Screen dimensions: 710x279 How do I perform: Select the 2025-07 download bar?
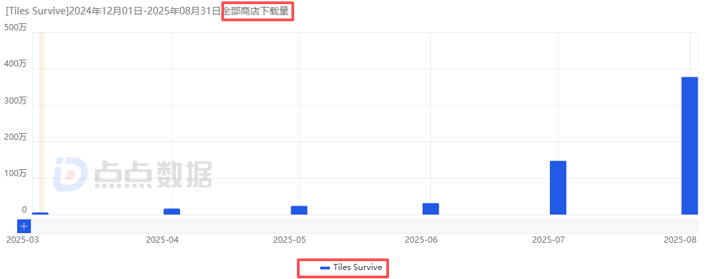558,188
